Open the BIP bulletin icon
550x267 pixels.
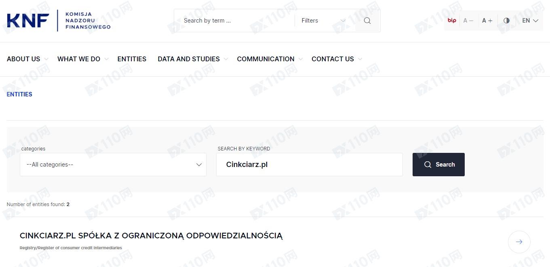click(x=452, y=21)
